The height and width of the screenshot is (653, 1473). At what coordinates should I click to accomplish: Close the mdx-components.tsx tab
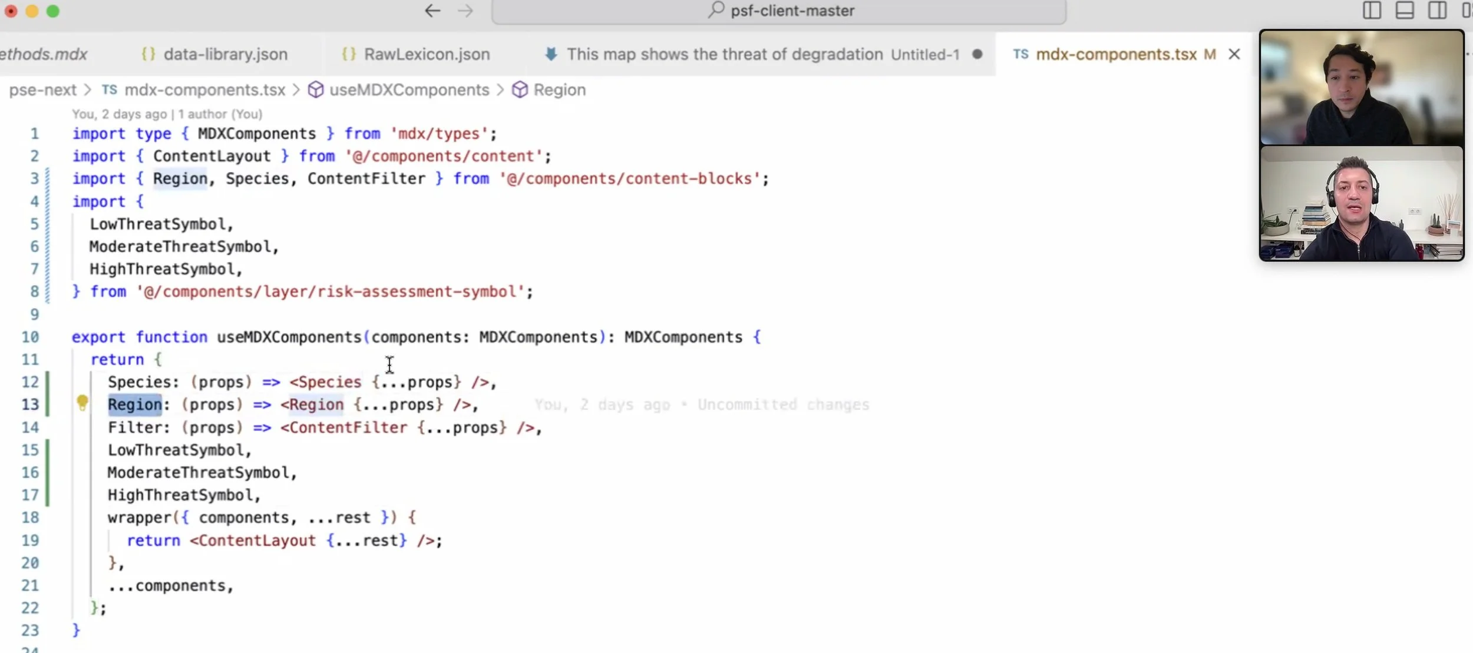(x=1234, y=54)
